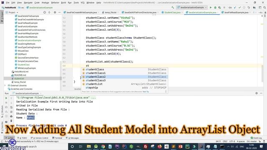The width and height of the screenshot is (267, 150).
Task: Choose stopship template from autocomplete list
Action: pos(124,87)
